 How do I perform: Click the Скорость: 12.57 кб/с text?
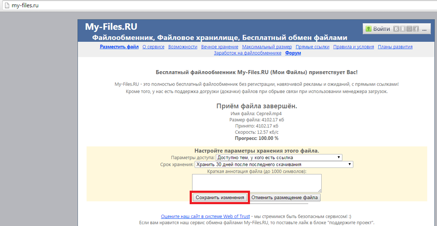point(257,132)
